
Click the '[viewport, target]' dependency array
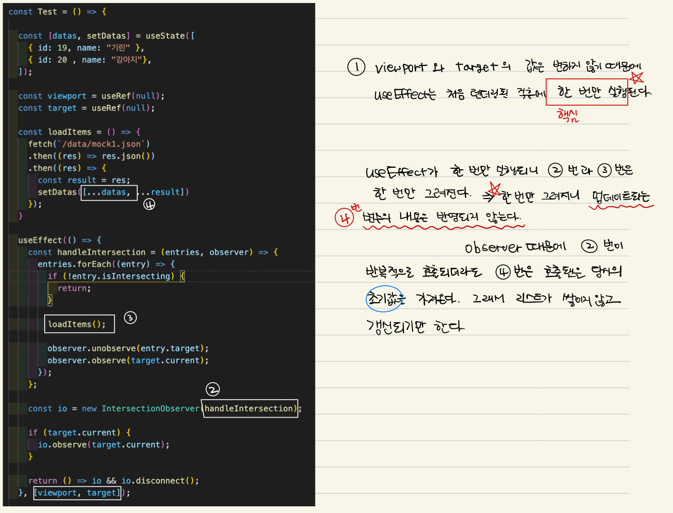pos(77,493)
